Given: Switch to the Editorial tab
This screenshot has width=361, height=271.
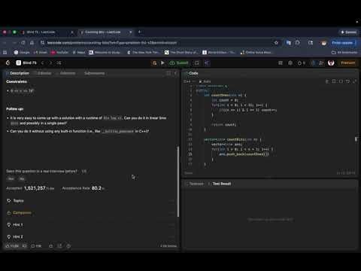Looking at the screenshot, I should coord(43,73).
